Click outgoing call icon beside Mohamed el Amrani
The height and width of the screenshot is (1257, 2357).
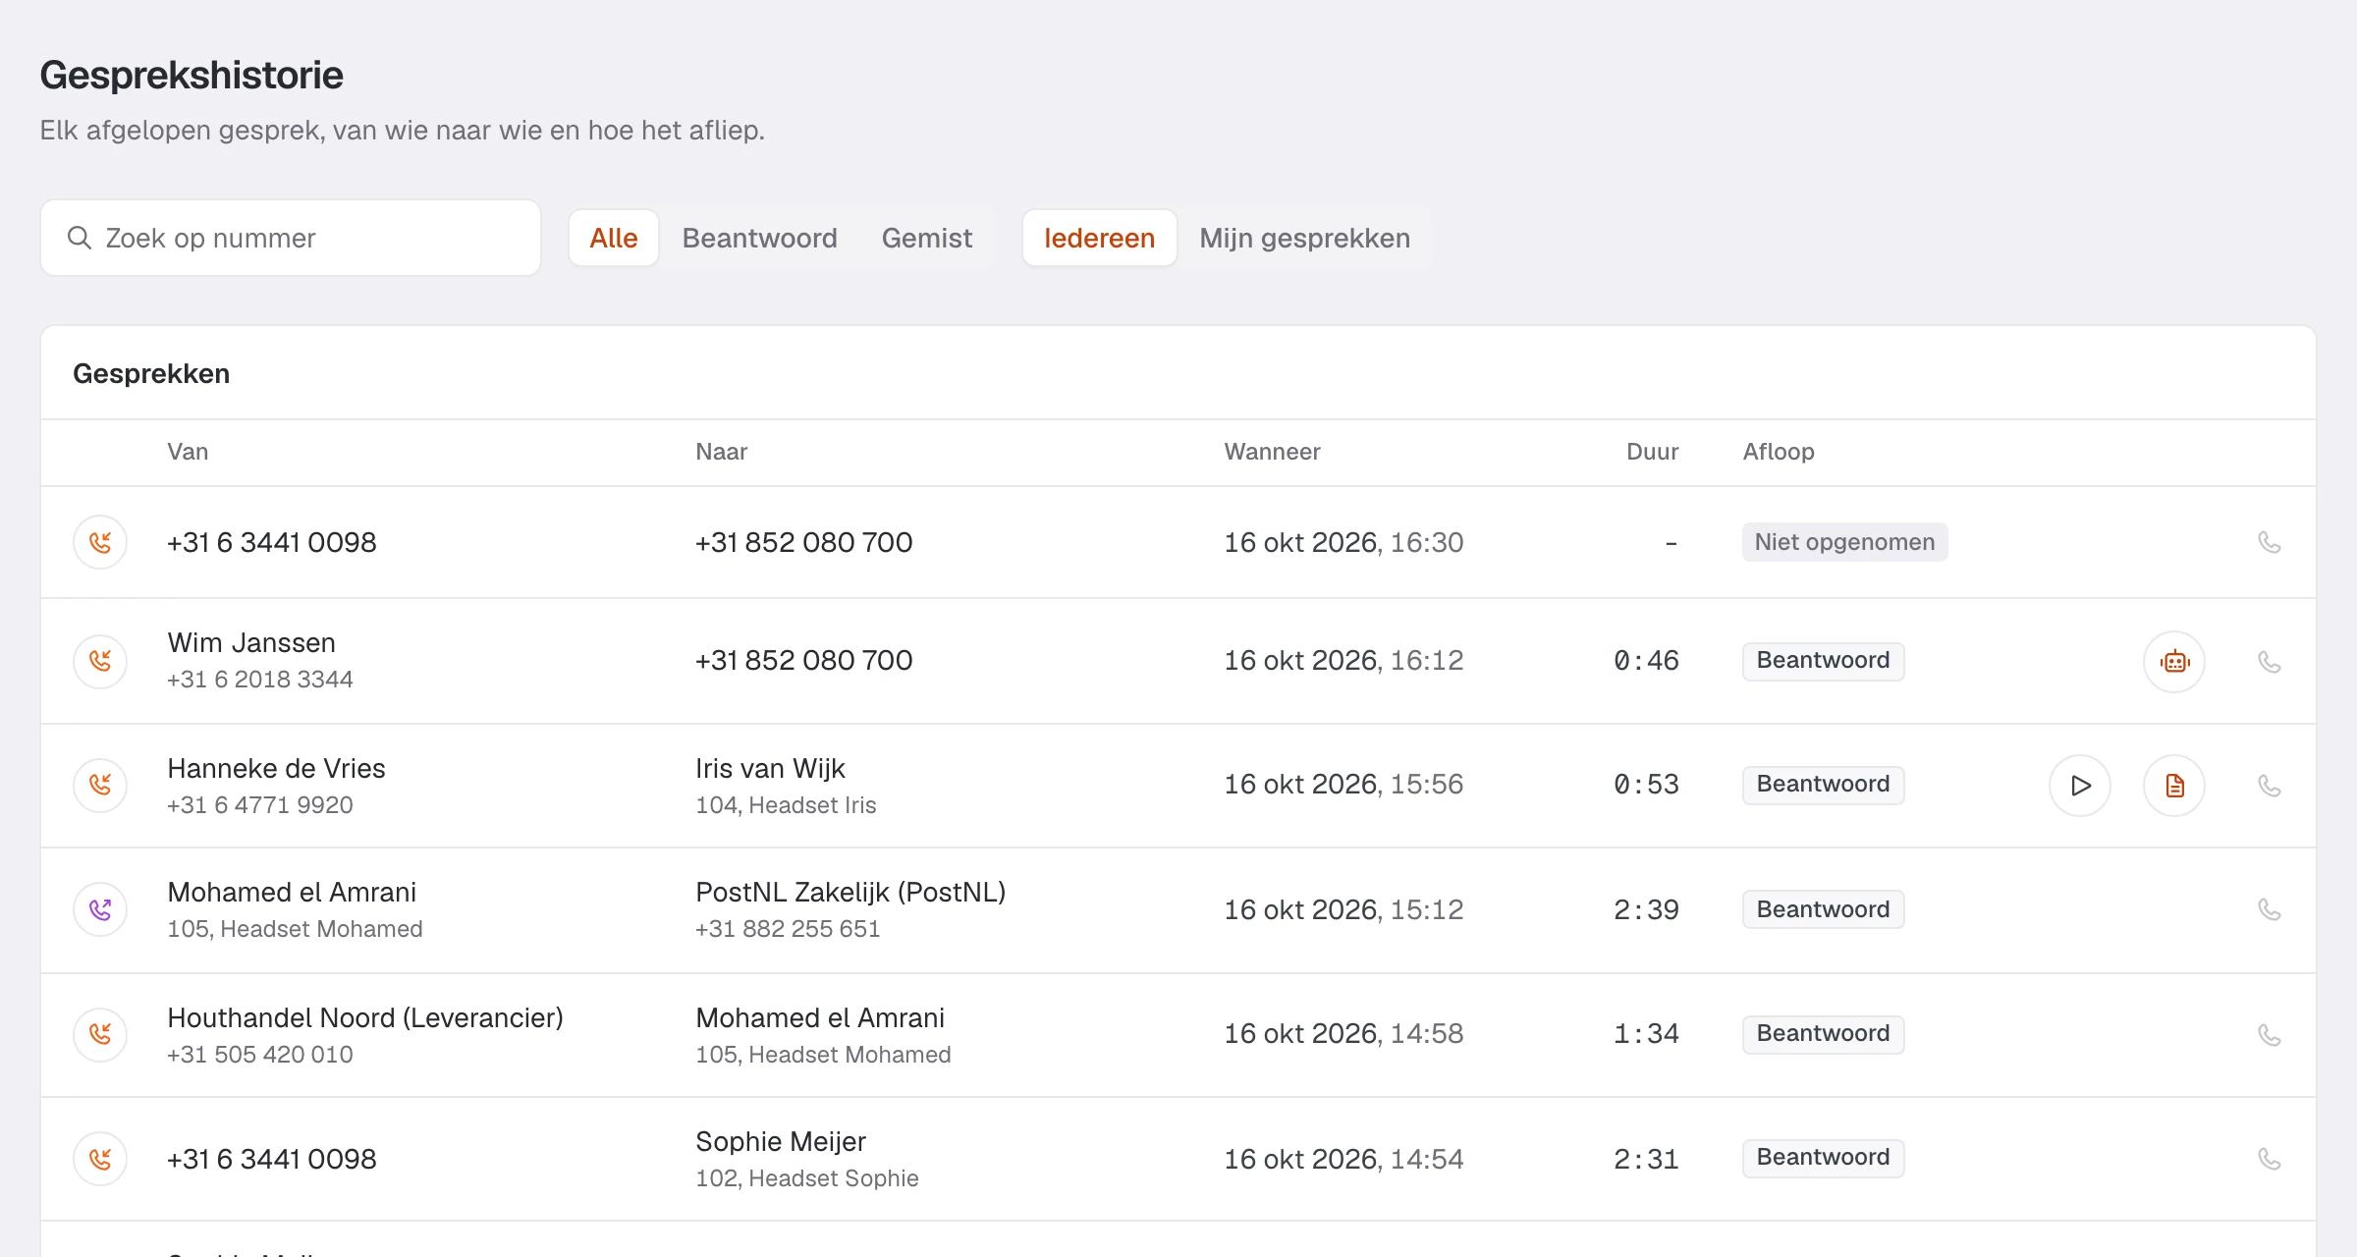100,909
